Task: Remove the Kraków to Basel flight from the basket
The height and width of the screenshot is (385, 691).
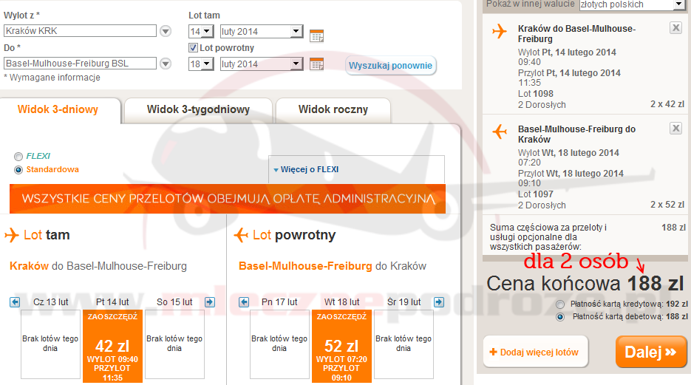Action: [x=675, y=28]
